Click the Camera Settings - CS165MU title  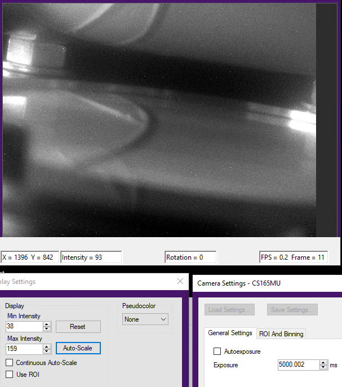coord(239,283)
